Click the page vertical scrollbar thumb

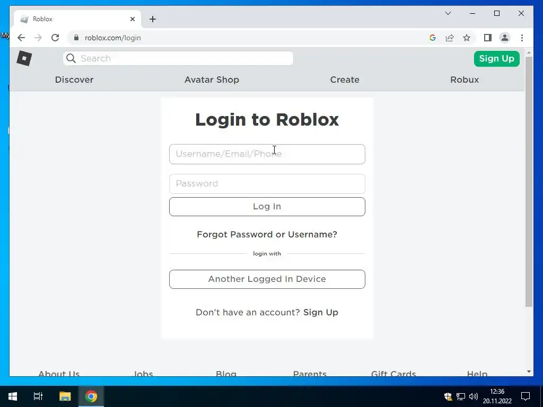pos(529,182)
